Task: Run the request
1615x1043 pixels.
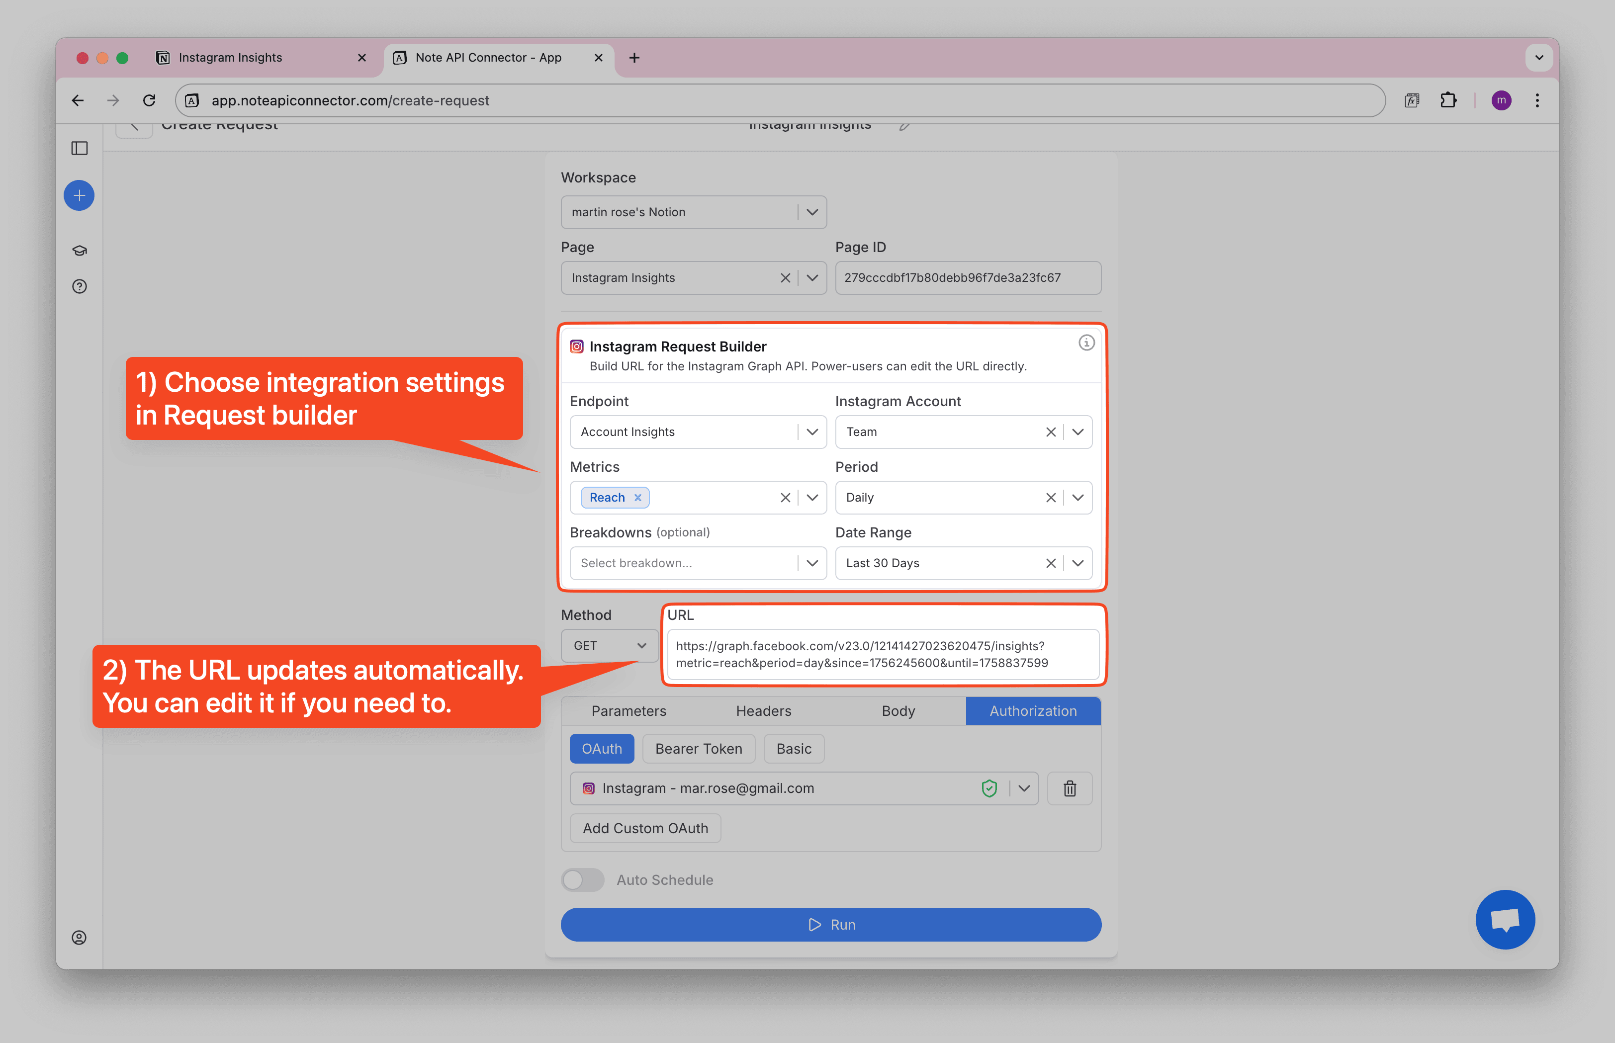Action: coord(830,925)
